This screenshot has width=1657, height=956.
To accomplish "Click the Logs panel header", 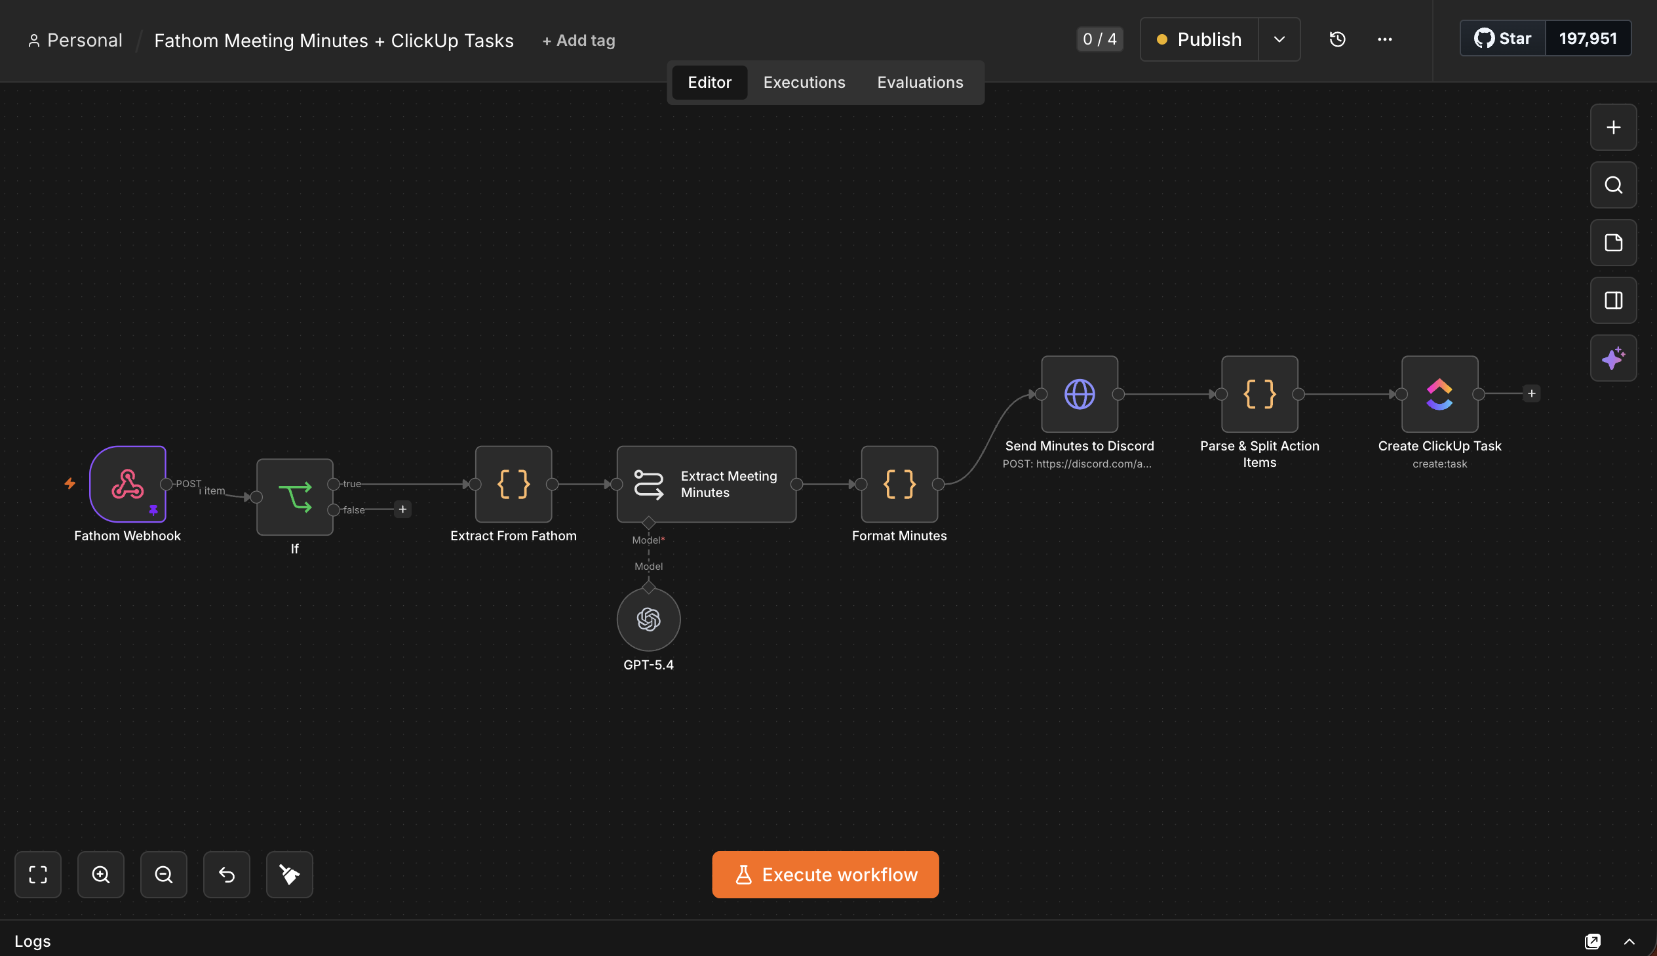I will [828, 941].
